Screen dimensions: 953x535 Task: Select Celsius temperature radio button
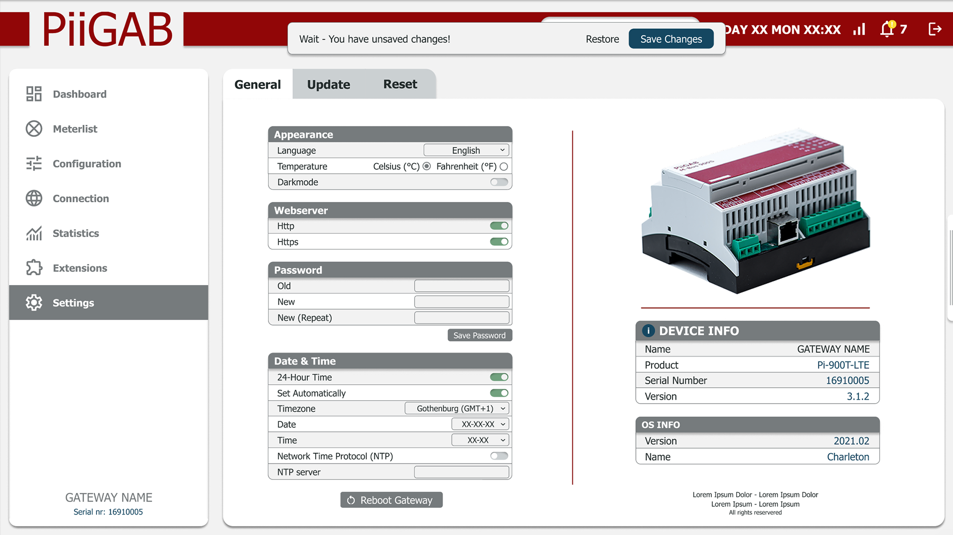426,166
